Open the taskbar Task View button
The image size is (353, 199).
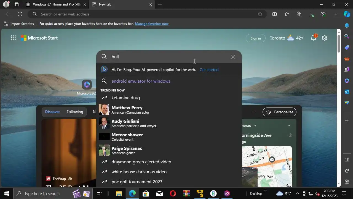click(99, 193)
